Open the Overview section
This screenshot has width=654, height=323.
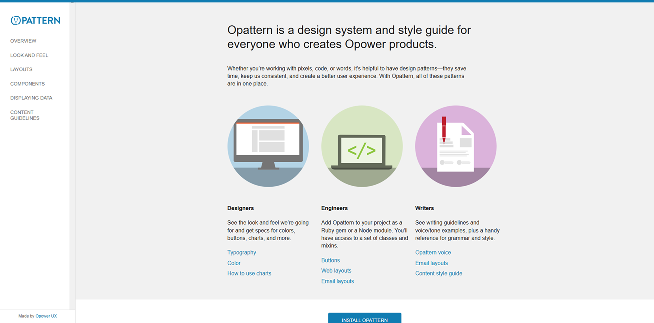coord(23,41)
